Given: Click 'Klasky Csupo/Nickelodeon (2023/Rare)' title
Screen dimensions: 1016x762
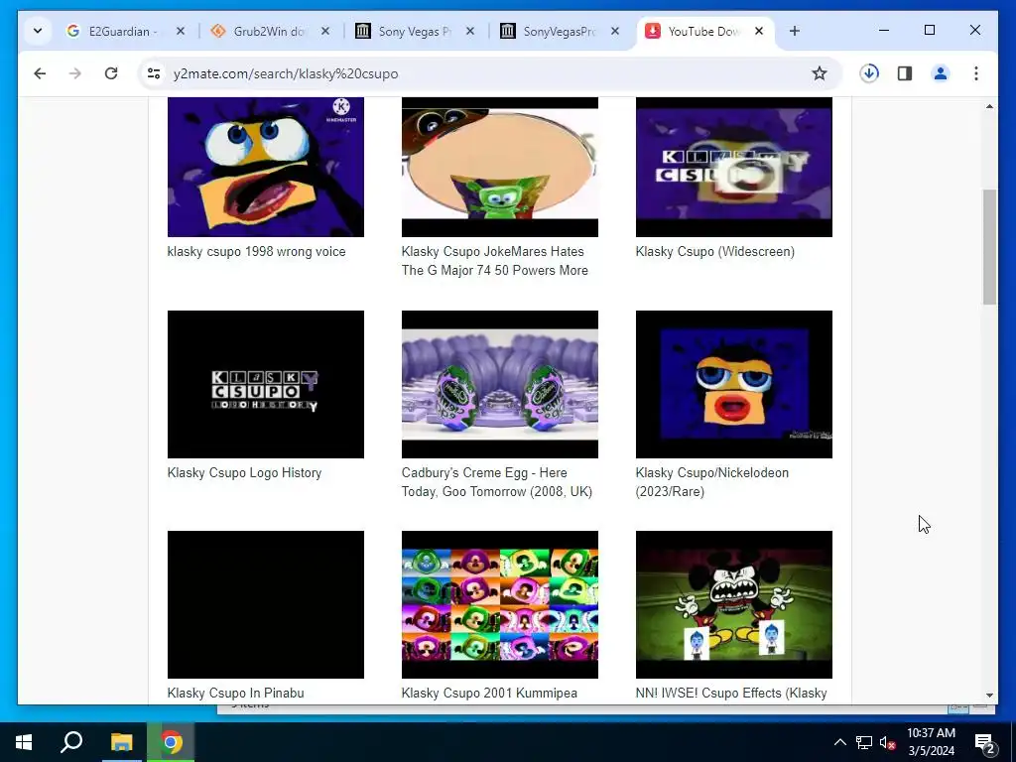Looking at the screenshot, I should click(x=712, y=482).
